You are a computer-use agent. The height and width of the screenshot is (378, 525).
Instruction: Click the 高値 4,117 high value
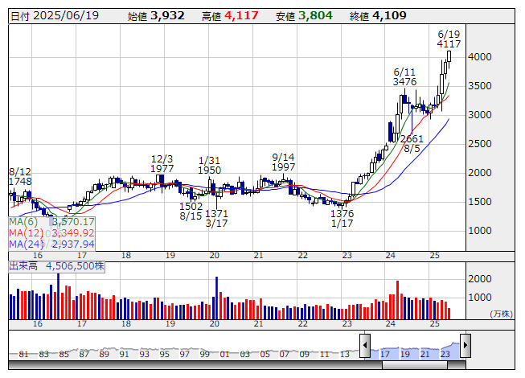230,16
